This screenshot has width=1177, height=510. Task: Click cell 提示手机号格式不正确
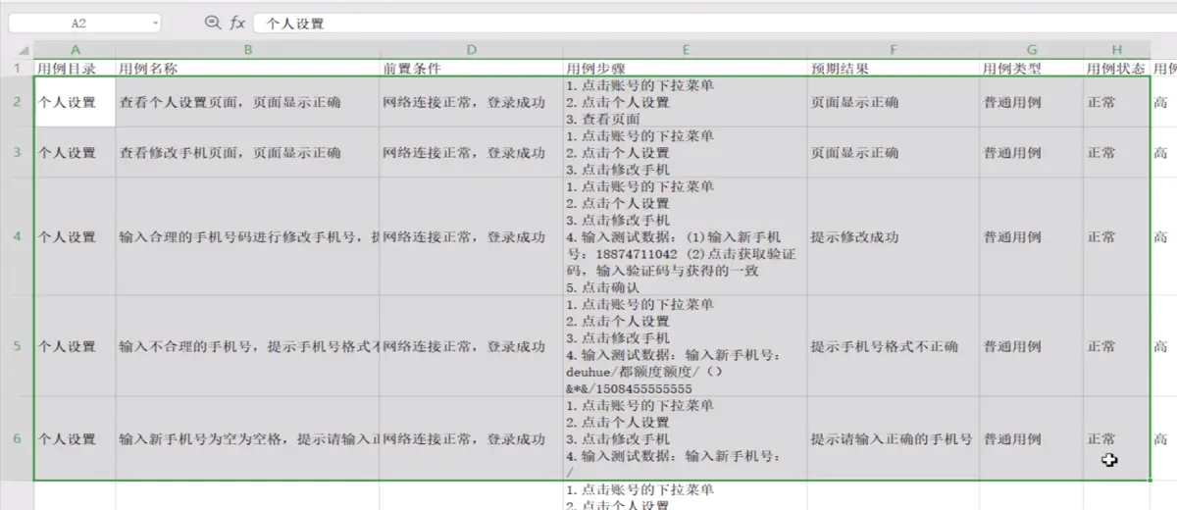tap(894, 346)
